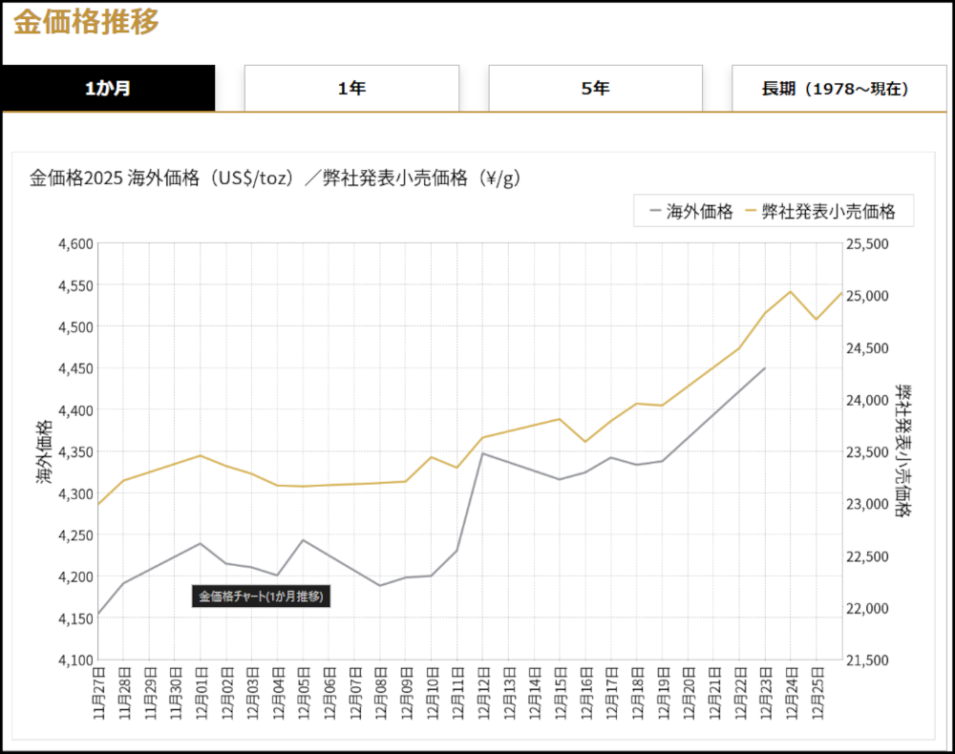The height and width of the screenshot is (754, 955).
Task: Click the 4,600 left axis value
Action: coord(74,244)
